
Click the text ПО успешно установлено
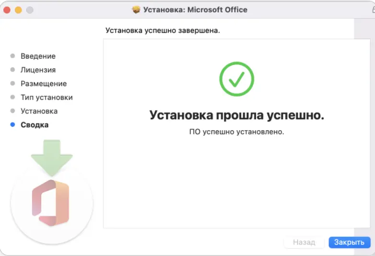236,132
